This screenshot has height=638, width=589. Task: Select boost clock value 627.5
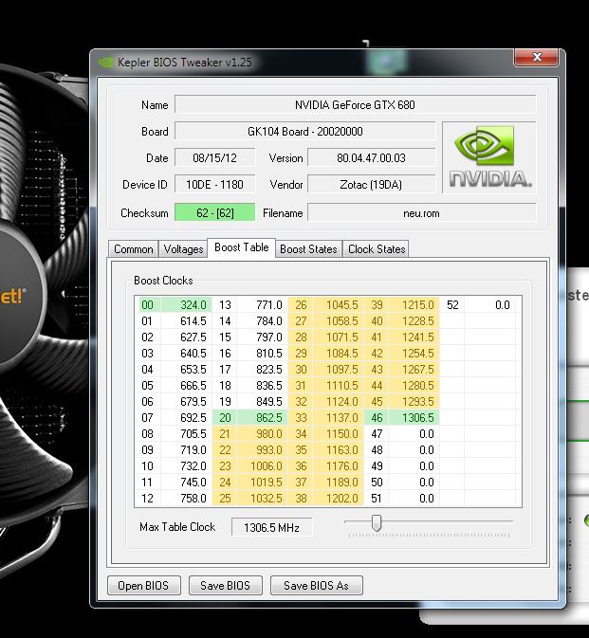click(187, 337)
